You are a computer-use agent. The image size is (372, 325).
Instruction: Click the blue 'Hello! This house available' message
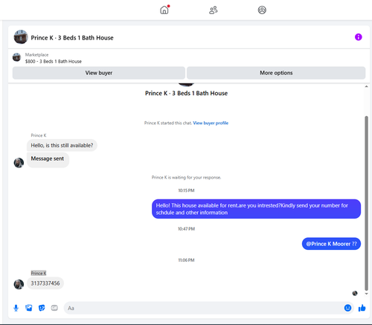click(x=256, y=209)
